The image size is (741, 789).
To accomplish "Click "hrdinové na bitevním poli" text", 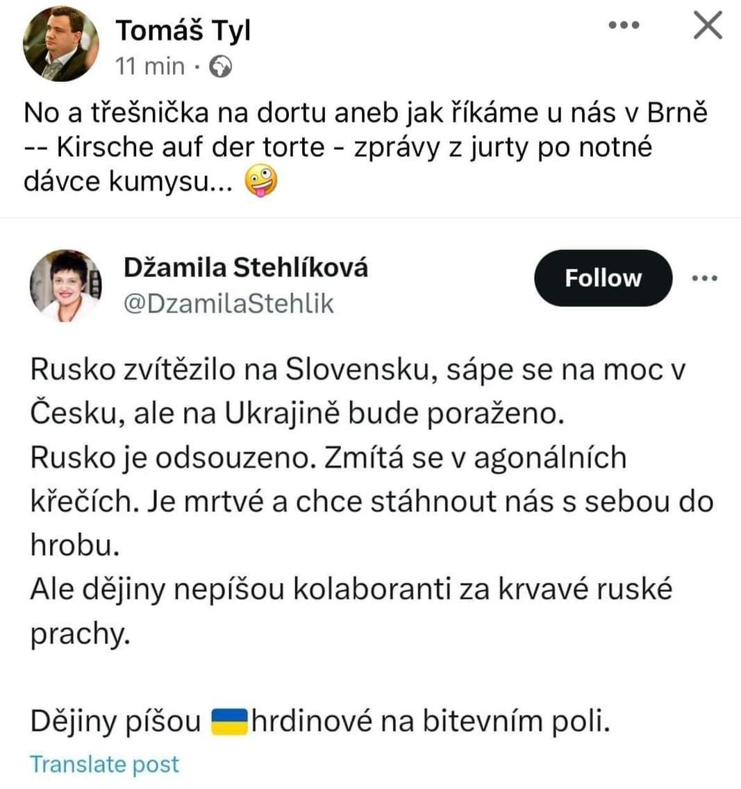I will (x=431, y=721).
